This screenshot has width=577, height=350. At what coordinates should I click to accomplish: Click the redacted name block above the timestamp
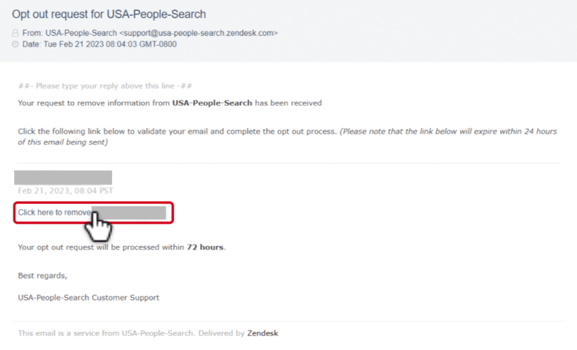point(63,177)
